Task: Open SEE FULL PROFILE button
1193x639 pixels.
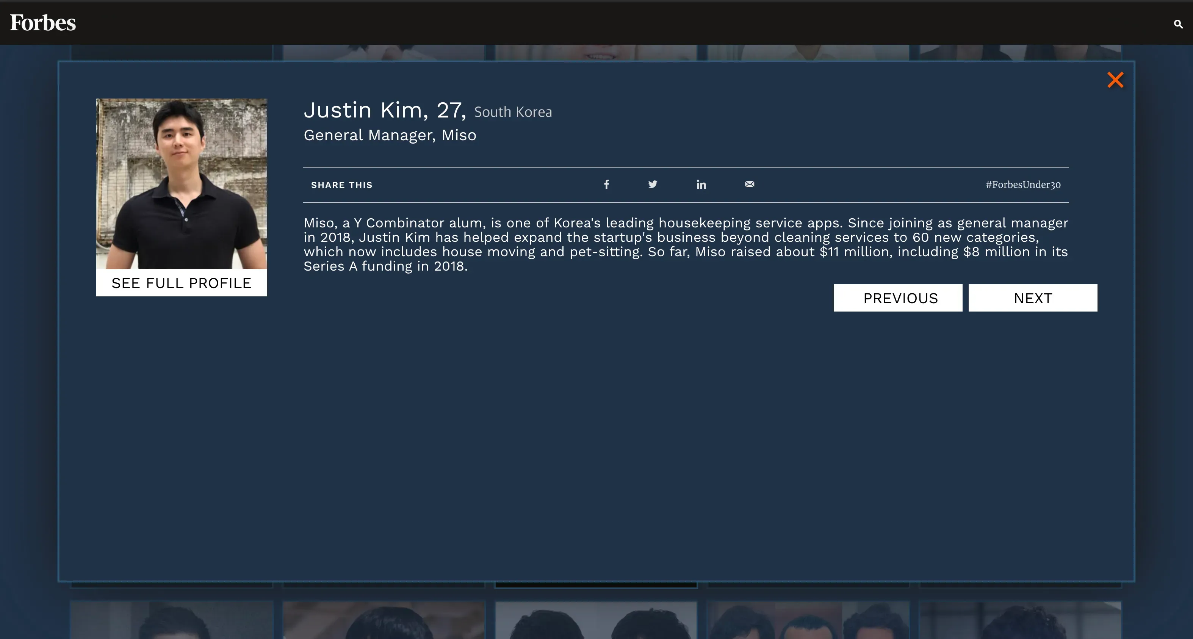Action: click(x=182, y=282)
